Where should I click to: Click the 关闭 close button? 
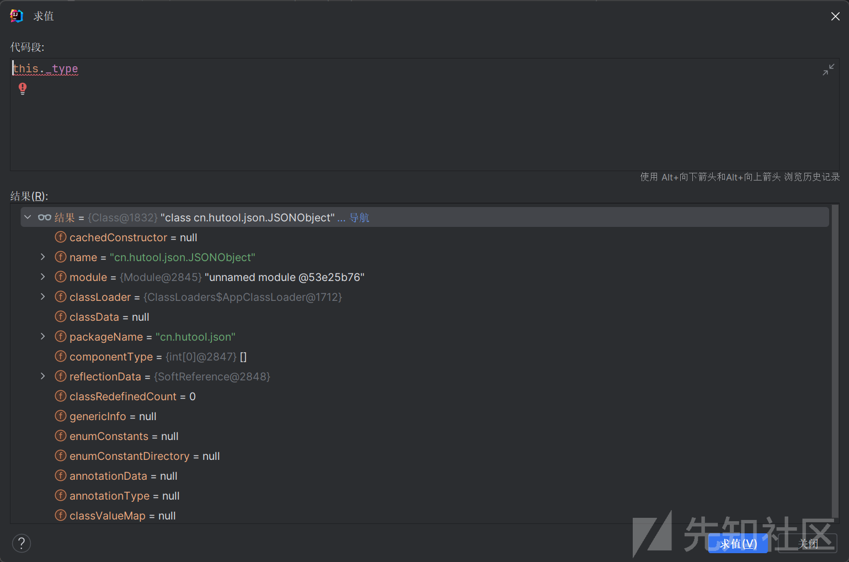coord(809,544)
